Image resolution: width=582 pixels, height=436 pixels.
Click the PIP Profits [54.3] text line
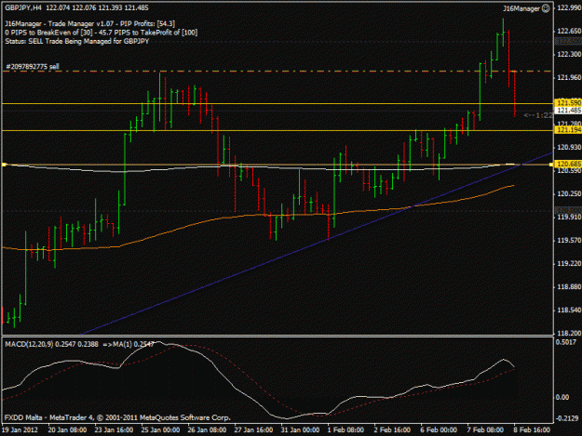pyautogui.click(x=89, y=24)
